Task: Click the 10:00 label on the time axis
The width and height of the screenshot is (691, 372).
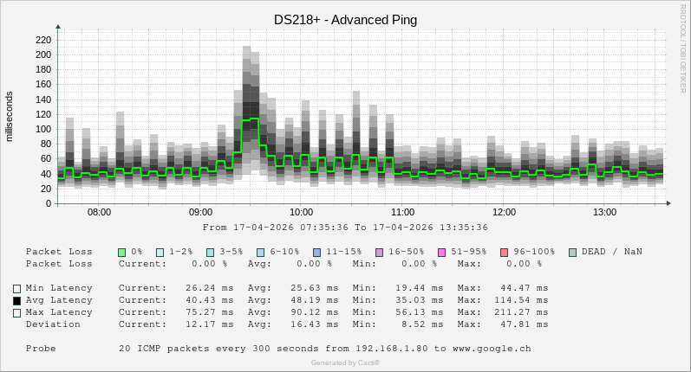Action: click(301, 212)
